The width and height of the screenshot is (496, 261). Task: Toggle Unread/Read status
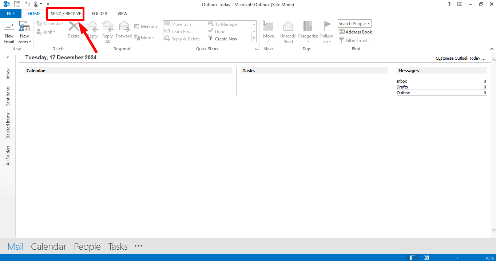[x=288, y=33]
